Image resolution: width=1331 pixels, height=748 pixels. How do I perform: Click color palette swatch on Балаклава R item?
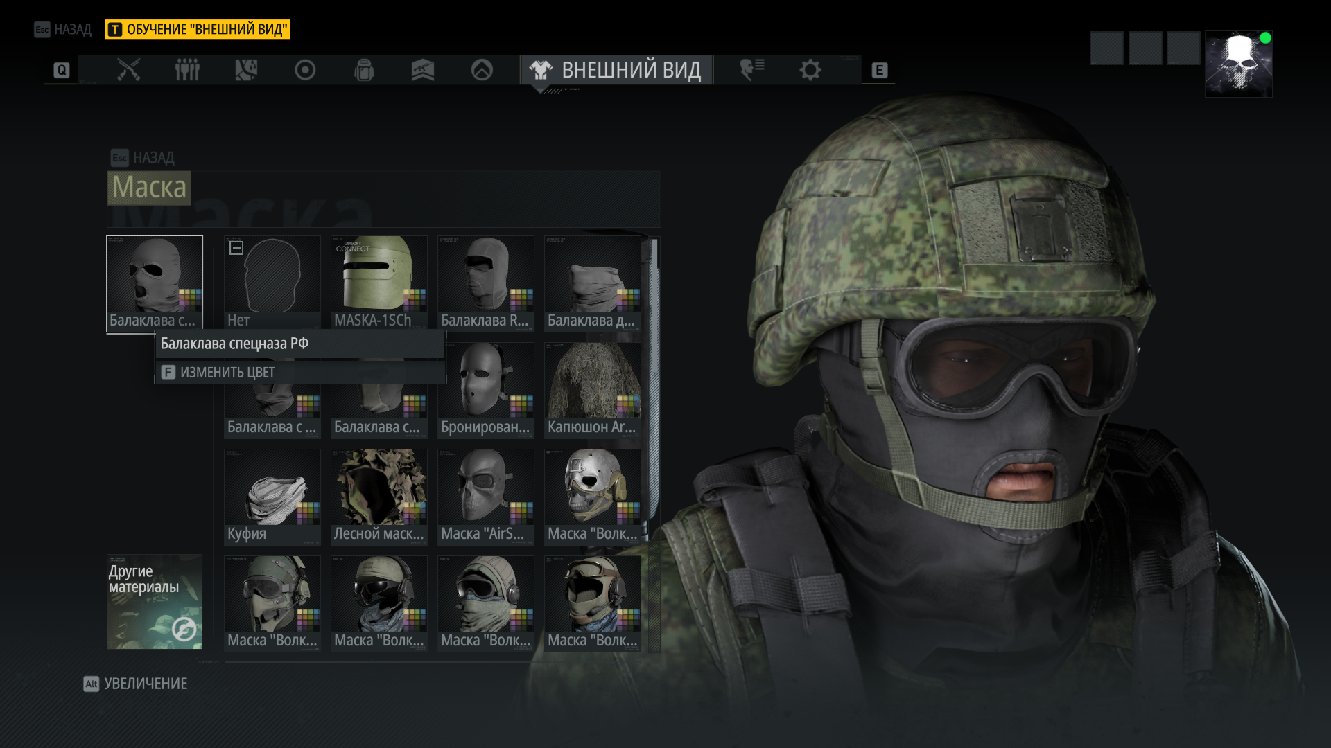pos(521,299)
